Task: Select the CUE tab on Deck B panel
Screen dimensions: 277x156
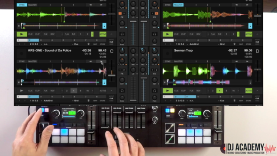Action: 257,42
